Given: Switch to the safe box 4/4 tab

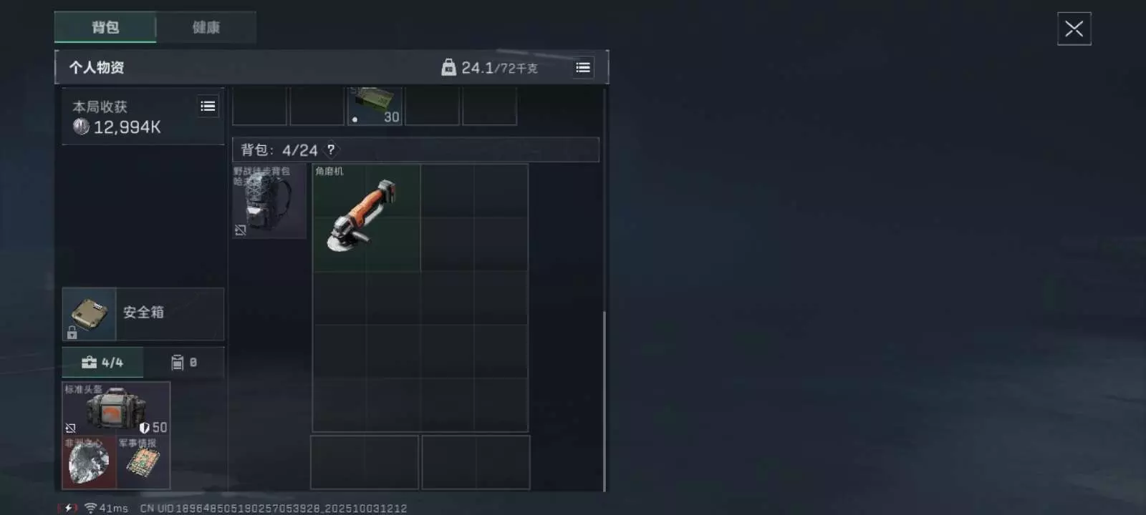Looking at the screenshot, I should 102,363.
